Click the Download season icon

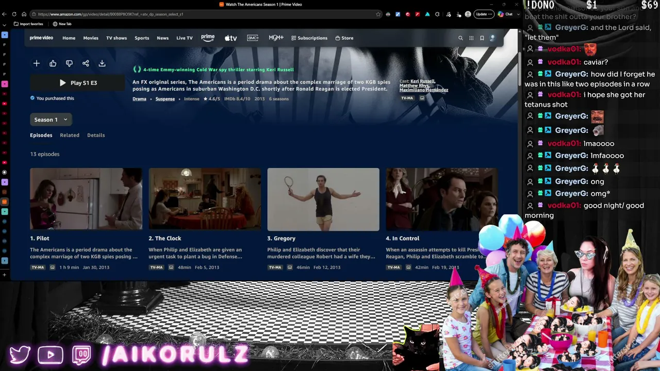(102, 63)
